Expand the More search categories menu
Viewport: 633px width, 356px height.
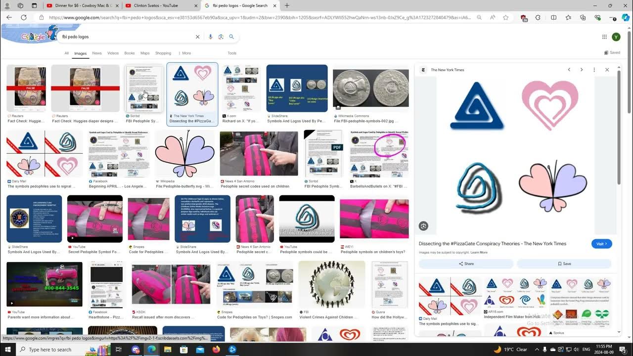click(x=184, y=53)
